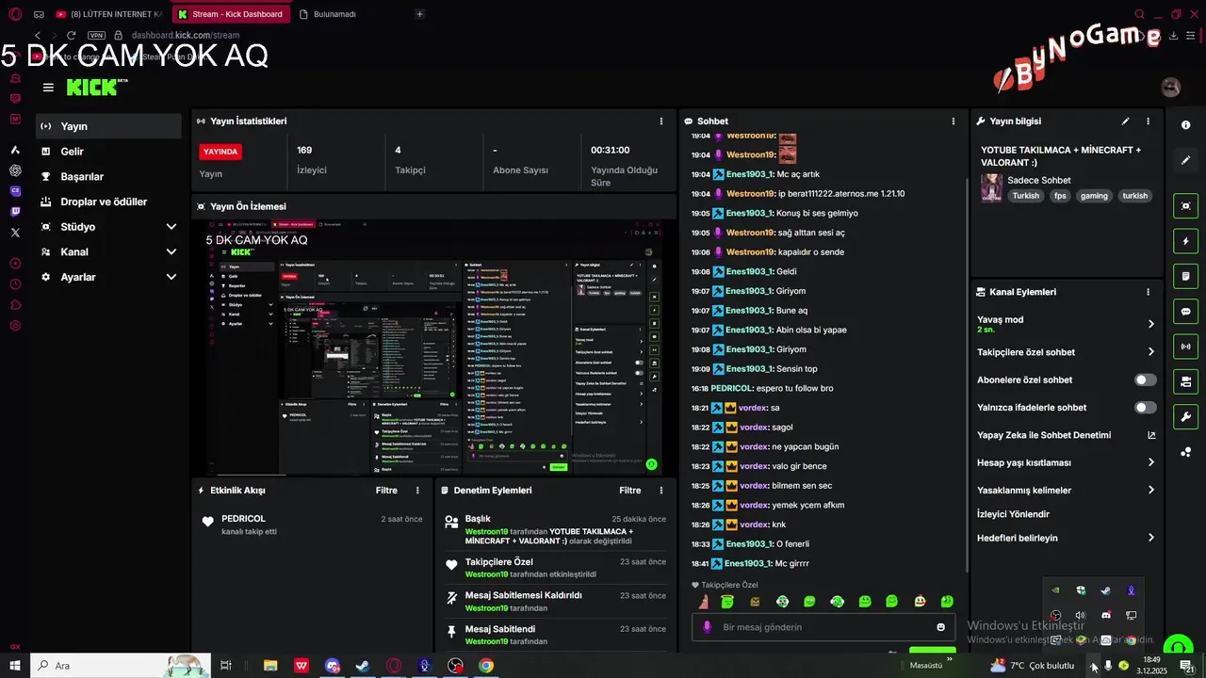1206x678 pixels.
Task: Open Filtre in Denetim Eylemleri panel
Action: [630, 491]
